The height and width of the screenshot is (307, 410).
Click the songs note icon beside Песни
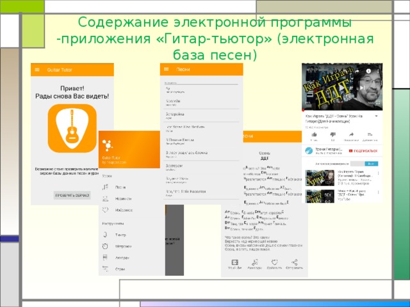coord(105,187)
